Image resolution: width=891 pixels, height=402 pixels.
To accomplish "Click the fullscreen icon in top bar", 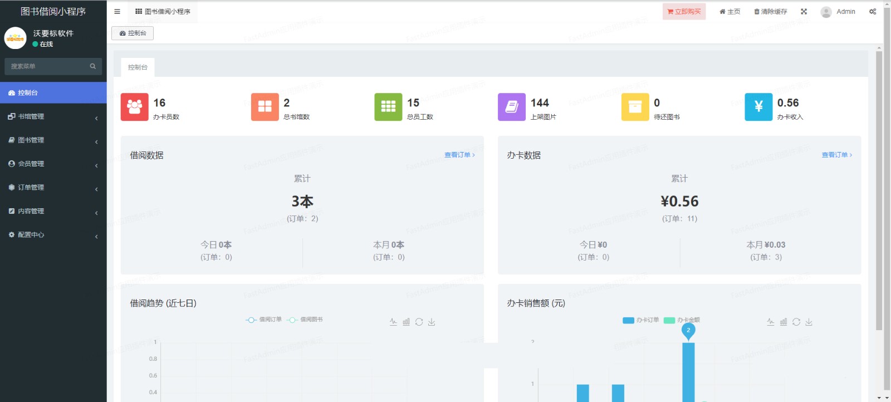I will [x=804, y=12].
